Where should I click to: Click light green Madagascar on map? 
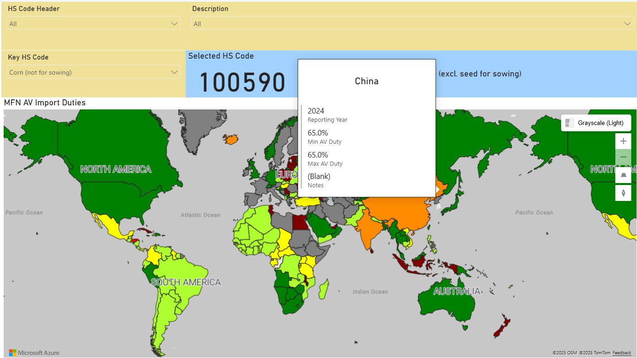pos(323,289)
